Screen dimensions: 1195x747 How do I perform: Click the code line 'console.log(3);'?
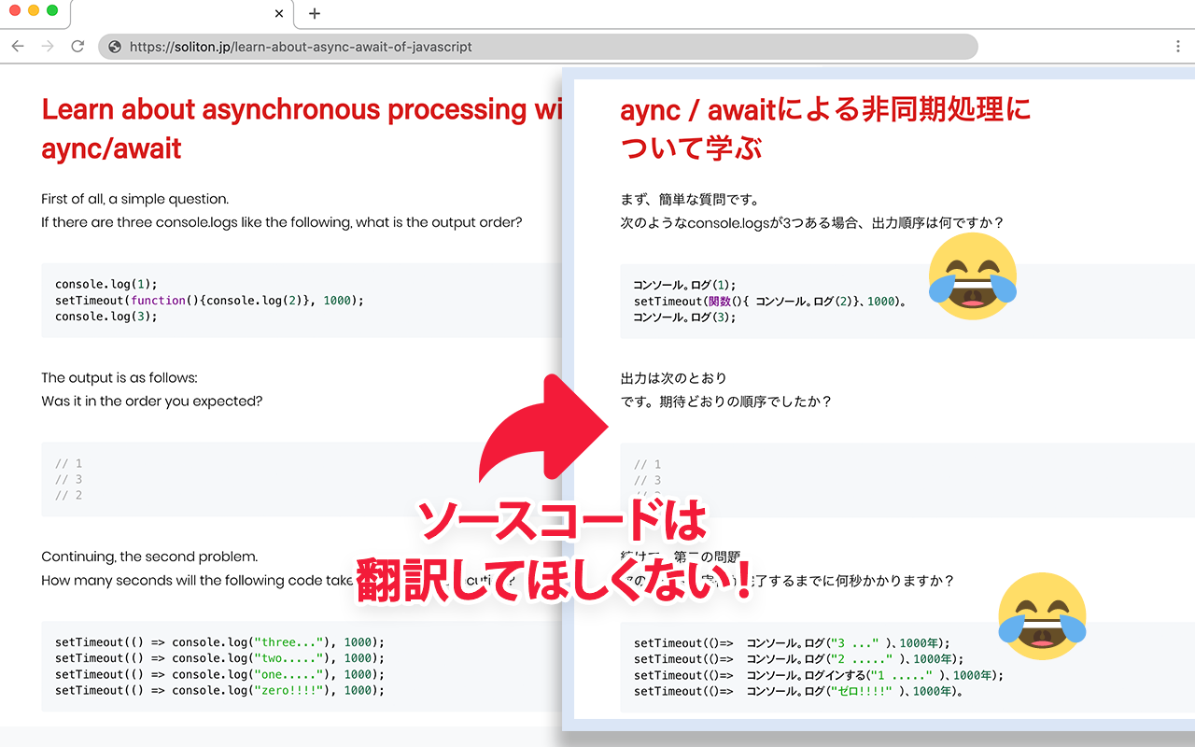point(106,316)
